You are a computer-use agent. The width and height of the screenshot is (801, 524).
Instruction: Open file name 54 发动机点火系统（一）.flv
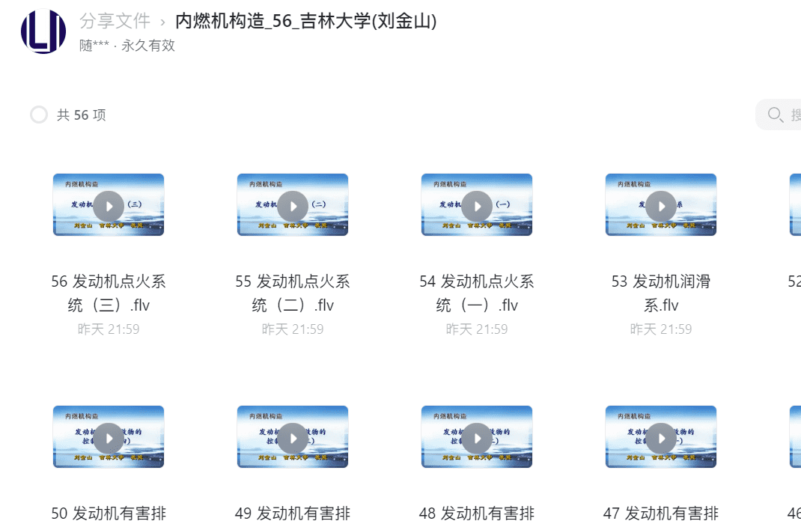point(477,293)
